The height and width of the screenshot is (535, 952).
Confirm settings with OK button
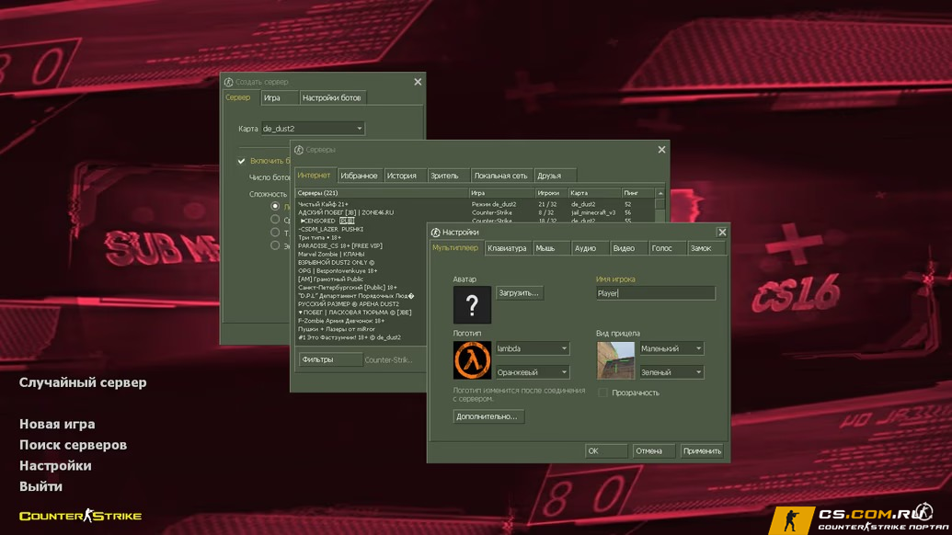click(x=606, y=450)
